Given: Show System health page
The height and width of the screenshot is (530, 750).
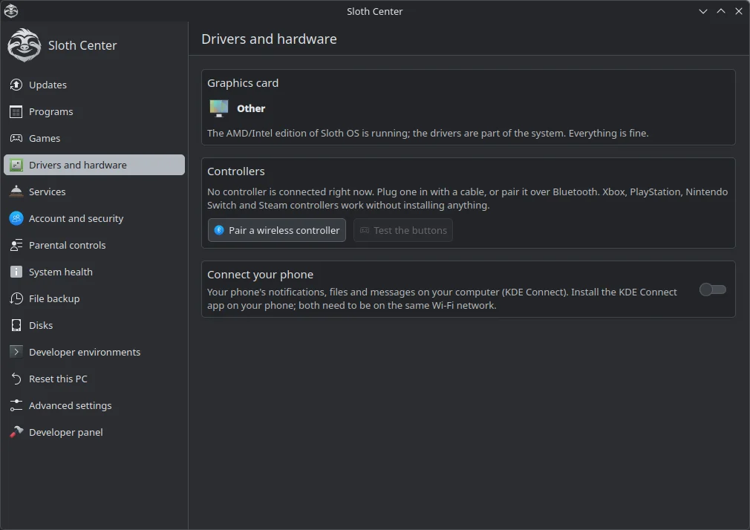Looking at the screenshot, I should tap(94, 272).
